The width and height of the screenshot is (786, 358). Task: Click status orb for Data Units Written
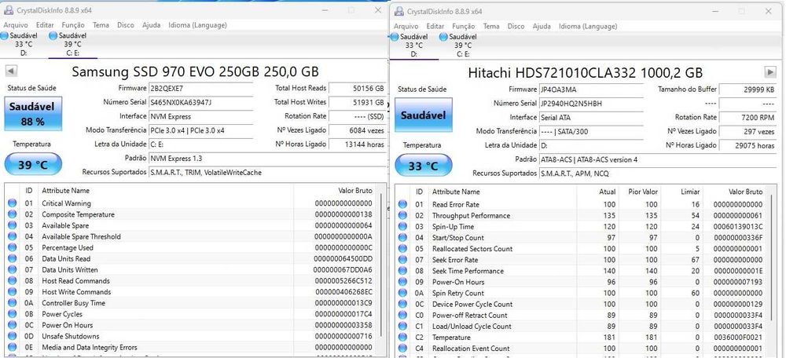coord(12,269)
